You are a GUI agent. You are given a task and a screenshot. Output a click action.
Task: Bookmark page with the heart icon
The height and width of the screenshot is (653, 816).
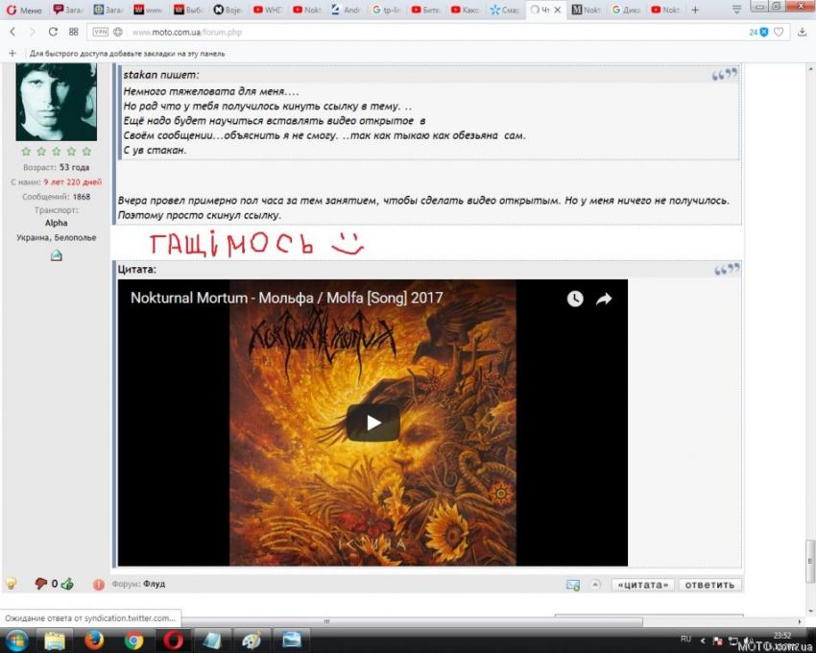pos(779,33)
